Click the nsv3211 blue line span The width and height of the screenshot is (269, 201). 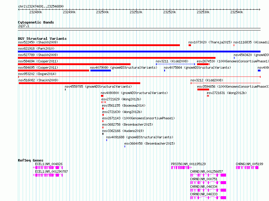(175, 64)
